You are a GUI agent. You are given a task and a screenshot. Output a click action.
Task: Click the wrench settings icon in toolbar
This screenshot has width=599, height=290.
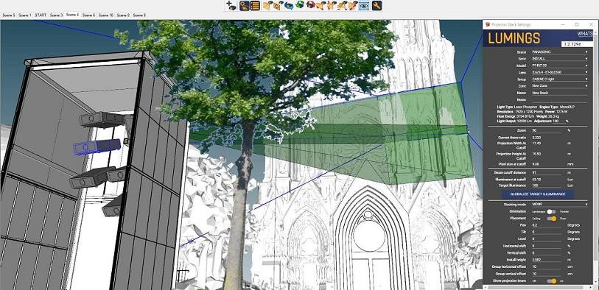pyautogui.click(x=376, y=5)
